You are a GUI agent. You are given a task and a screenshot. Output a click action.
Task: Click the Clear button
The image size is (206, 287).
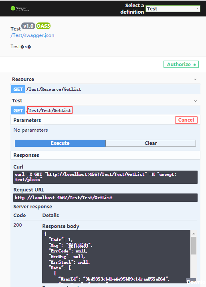point(151,143)
